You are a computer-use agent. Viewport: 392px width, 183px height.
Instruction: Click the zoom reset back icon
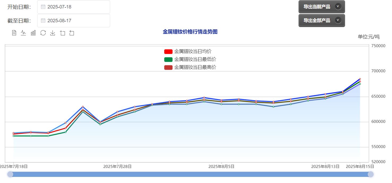(72, 33)
